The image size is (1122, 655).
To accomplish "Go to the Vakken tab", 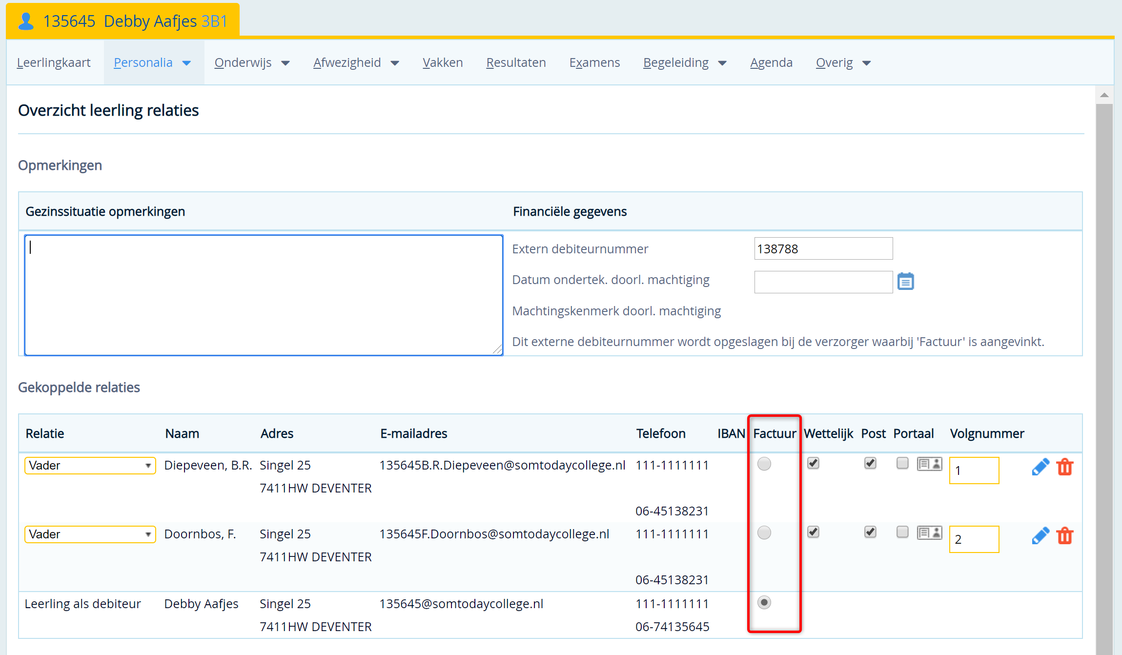I will click(443, 62).
